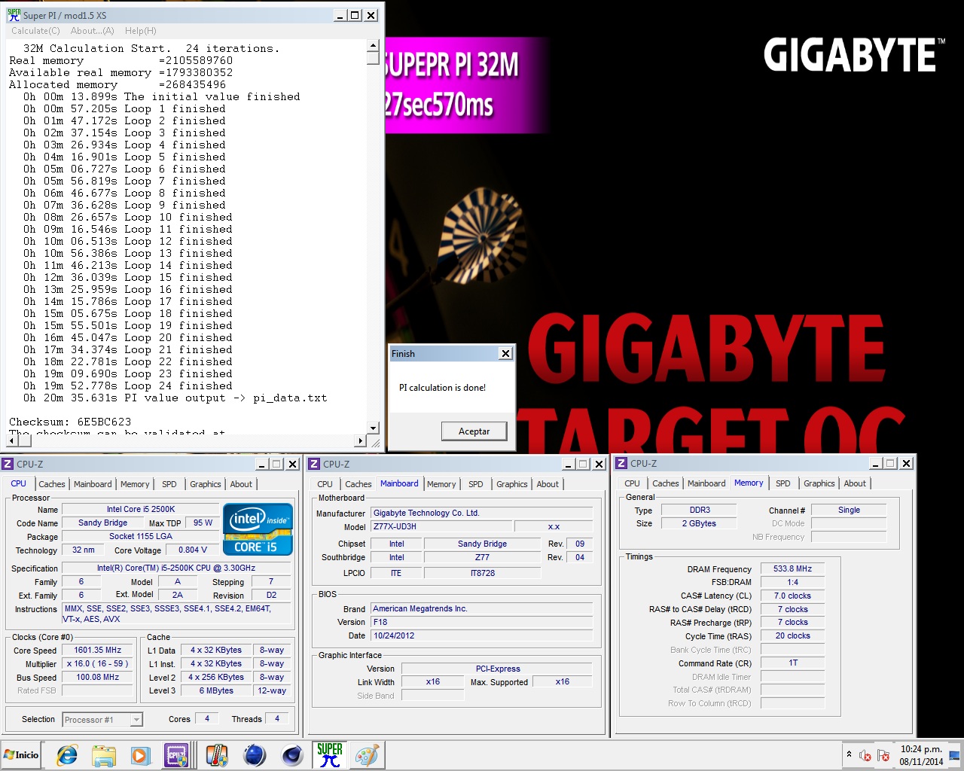
Task: Open the Paint palette taskbar icon
Action: pyautogui.click(x=368, y=754)
